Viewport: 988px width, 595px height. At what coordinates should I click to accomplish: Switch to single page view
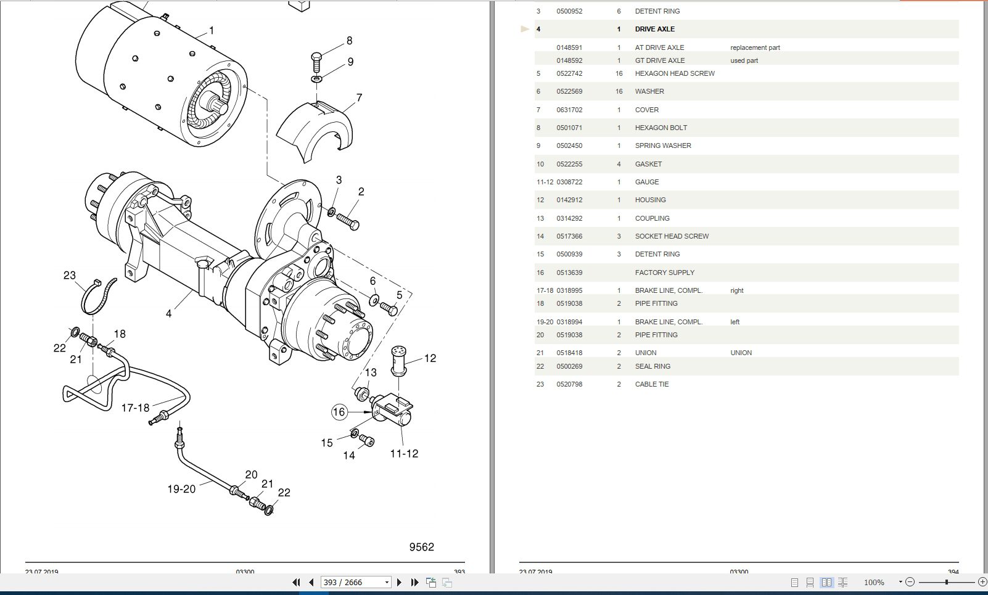(x=794, y=582)
